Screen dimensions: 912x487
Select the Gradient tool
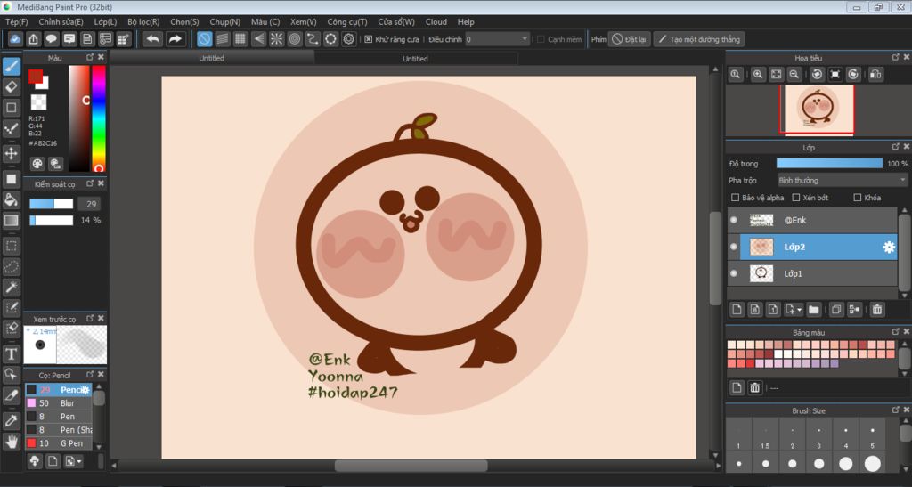11,220
